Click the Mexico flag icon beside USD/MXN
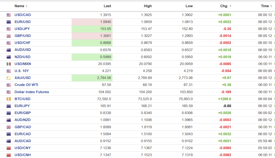 (x=9, y=64)
